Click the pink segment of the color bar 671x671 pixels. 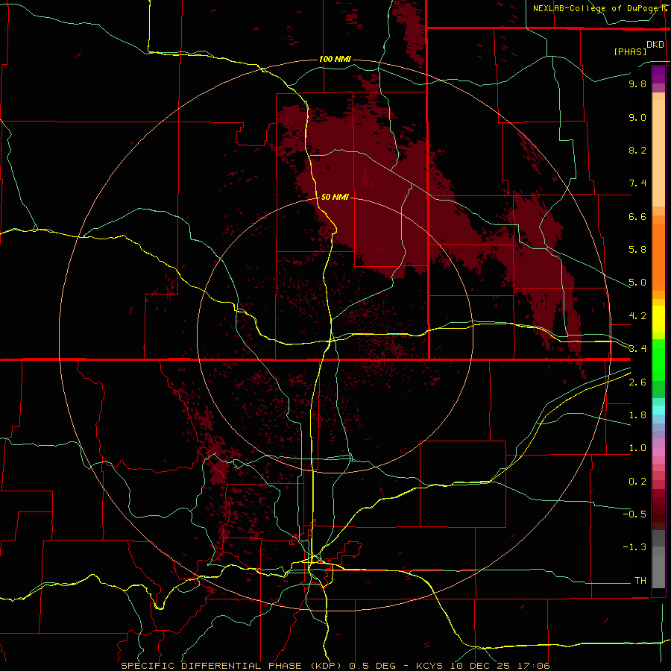click(658, 452)
